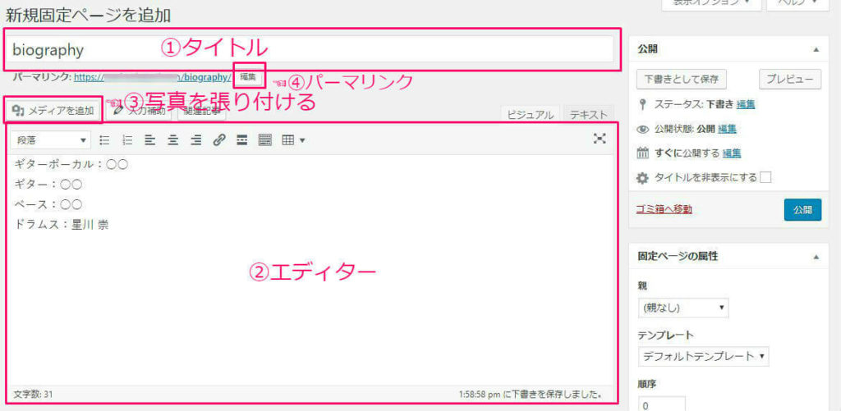Enter distraction-free fullscreen mode icon
This screenshot has width=841, height=411.
[x=600, y=139]
